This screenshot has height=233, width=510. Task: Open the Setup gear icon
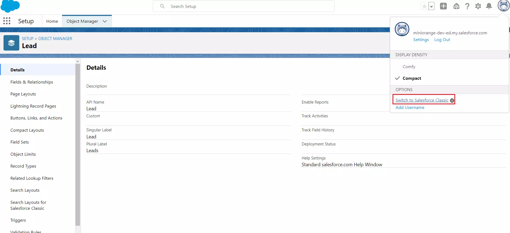coord(478,6)
